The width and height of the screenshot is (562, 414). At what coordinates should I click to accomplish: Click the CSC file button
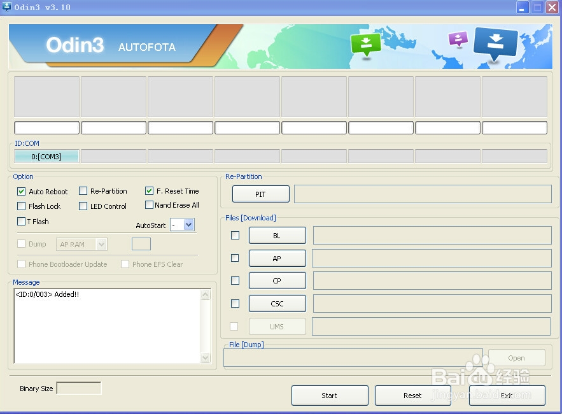[277, 304]
